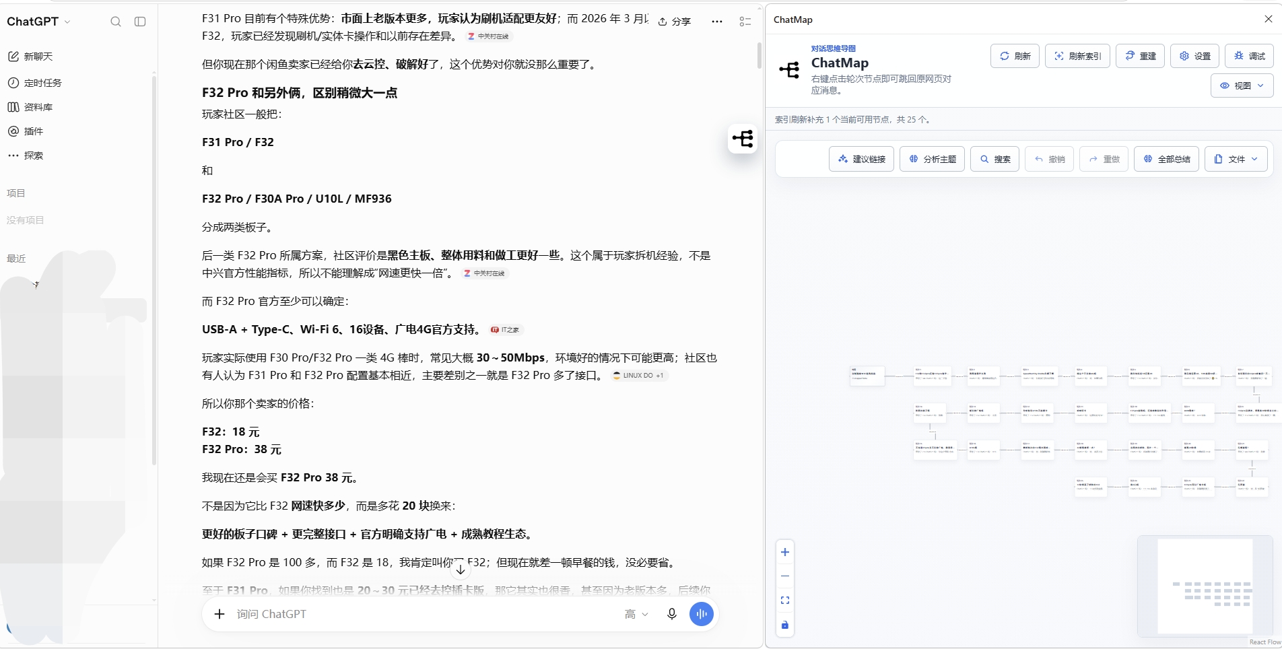Open 探索 explore entry
Viewport: 1282px width, 649px height.
click(34, 156)
